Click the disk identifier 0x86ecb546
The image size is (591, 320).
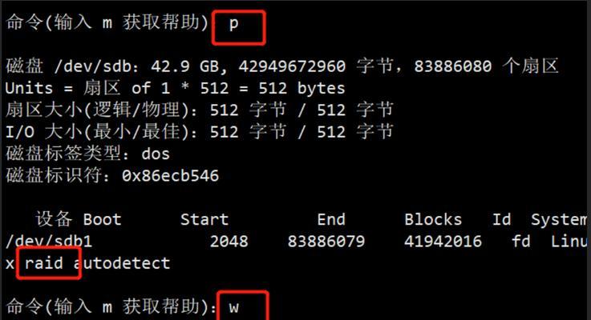tap(170, 176)
